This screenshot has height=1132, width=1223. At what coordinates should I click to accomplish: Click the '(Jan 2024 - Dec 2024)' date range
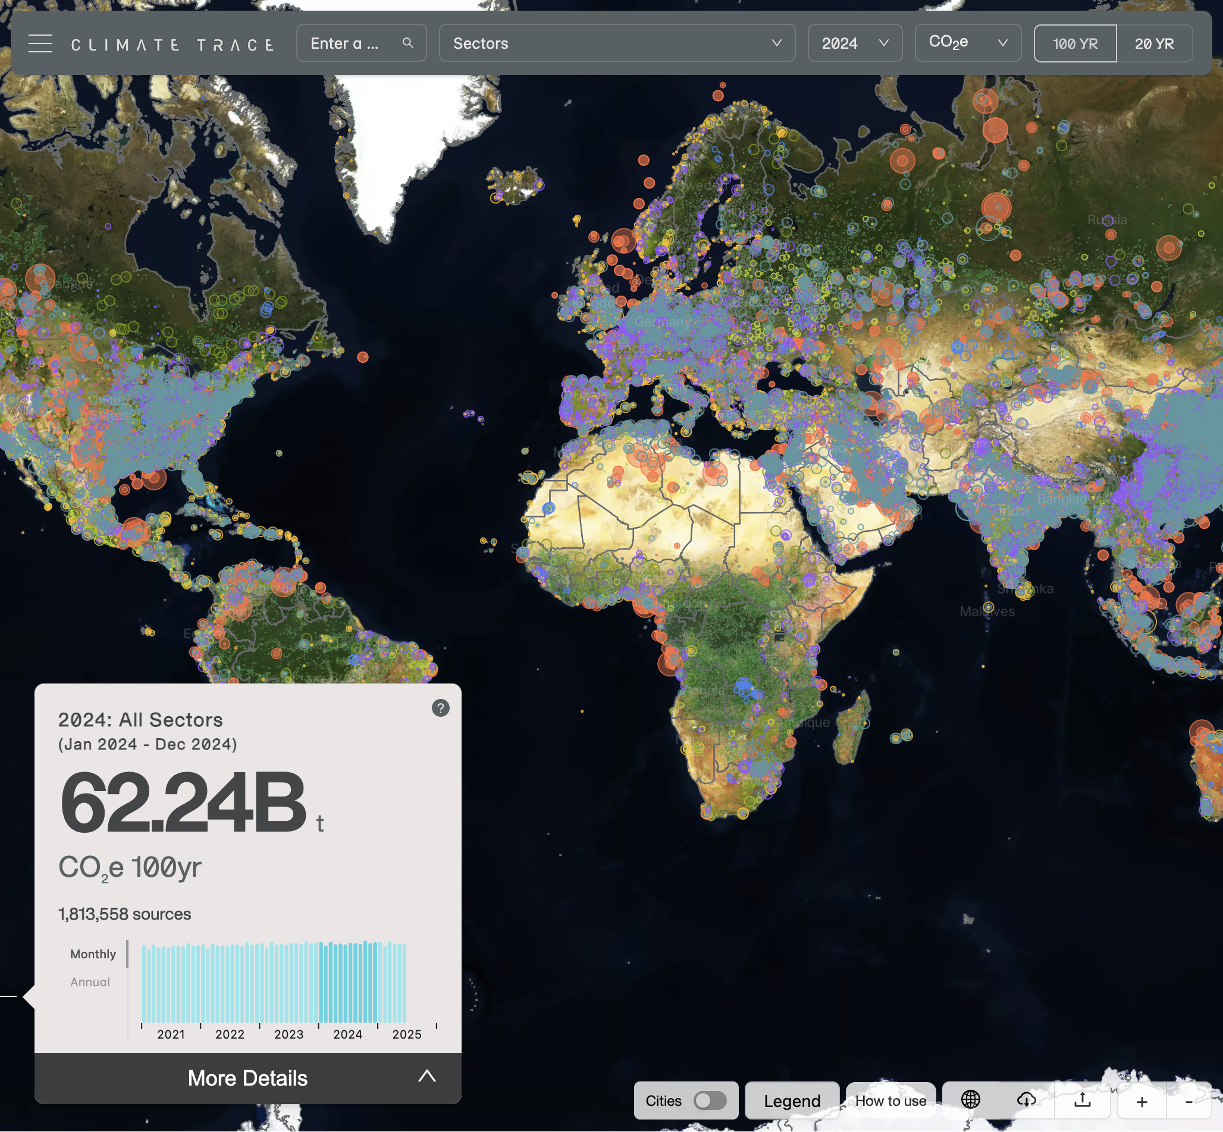coord(148,744)
